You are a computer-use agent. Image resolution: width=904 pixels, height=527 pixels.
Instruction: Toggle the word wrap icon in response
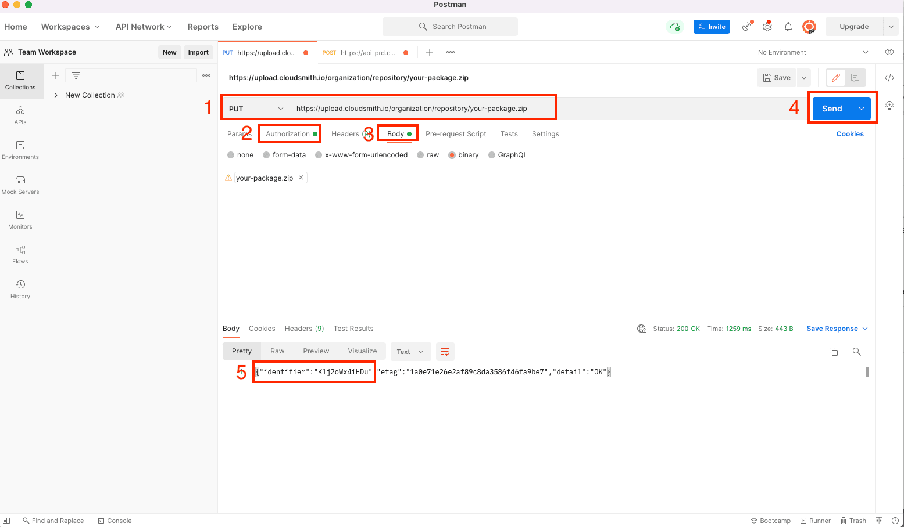point(445,352)
